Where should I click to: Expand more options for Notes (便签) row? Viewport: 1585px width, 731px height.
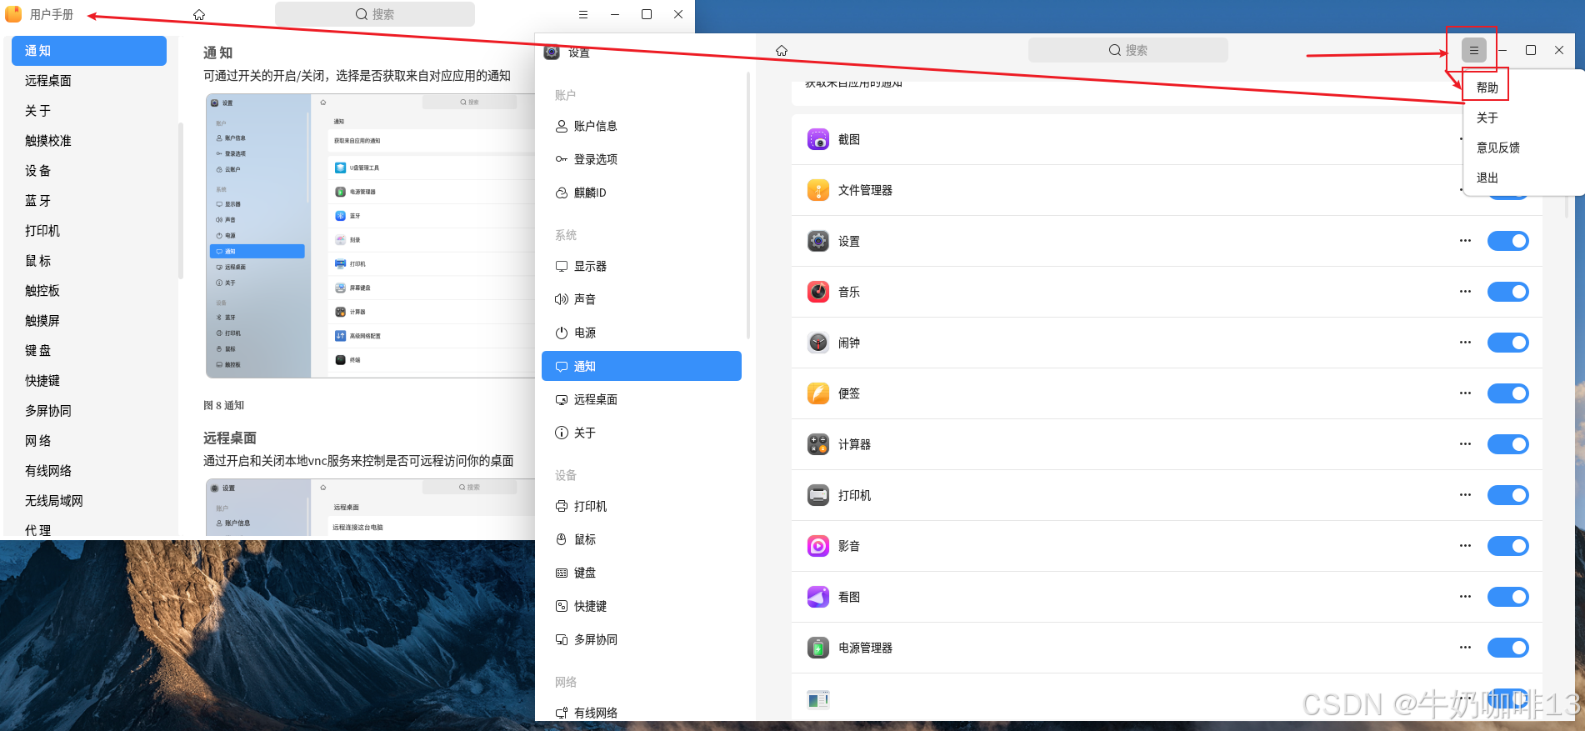tap(1465, 393)
